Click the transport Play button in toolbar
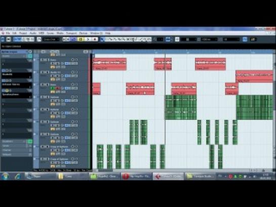 [x=88, y=39]
